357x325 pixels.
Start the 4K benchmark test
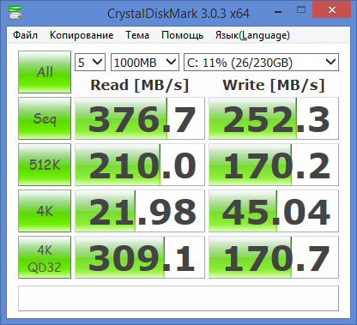click(x=45, y=211)
